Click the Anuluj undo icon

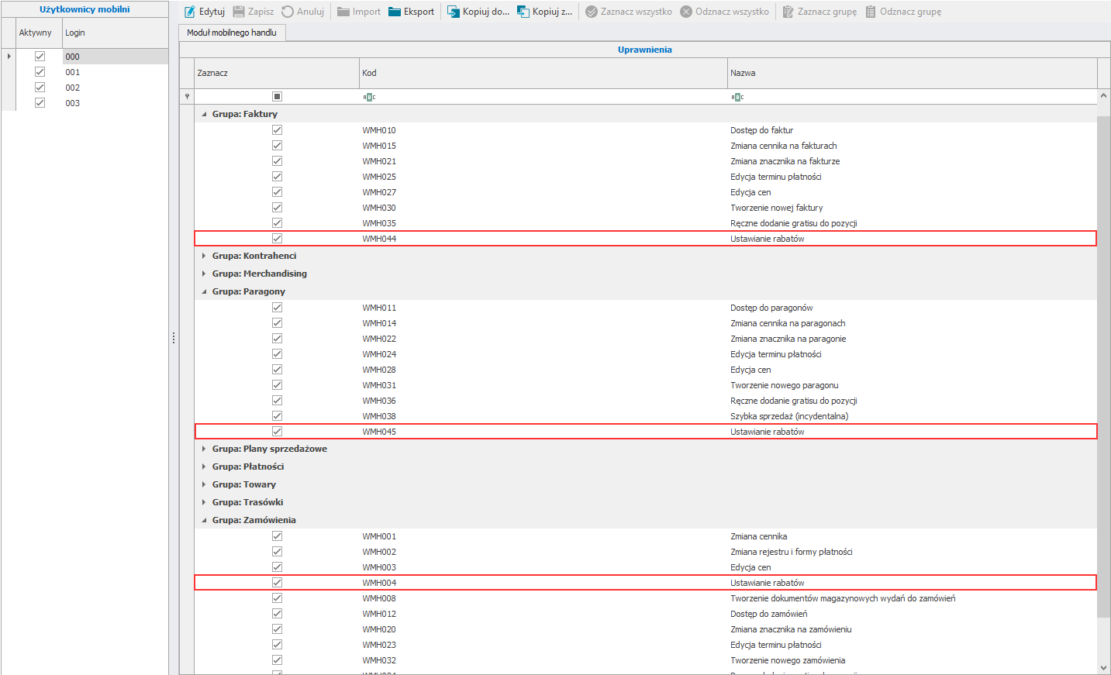(288, 12)
